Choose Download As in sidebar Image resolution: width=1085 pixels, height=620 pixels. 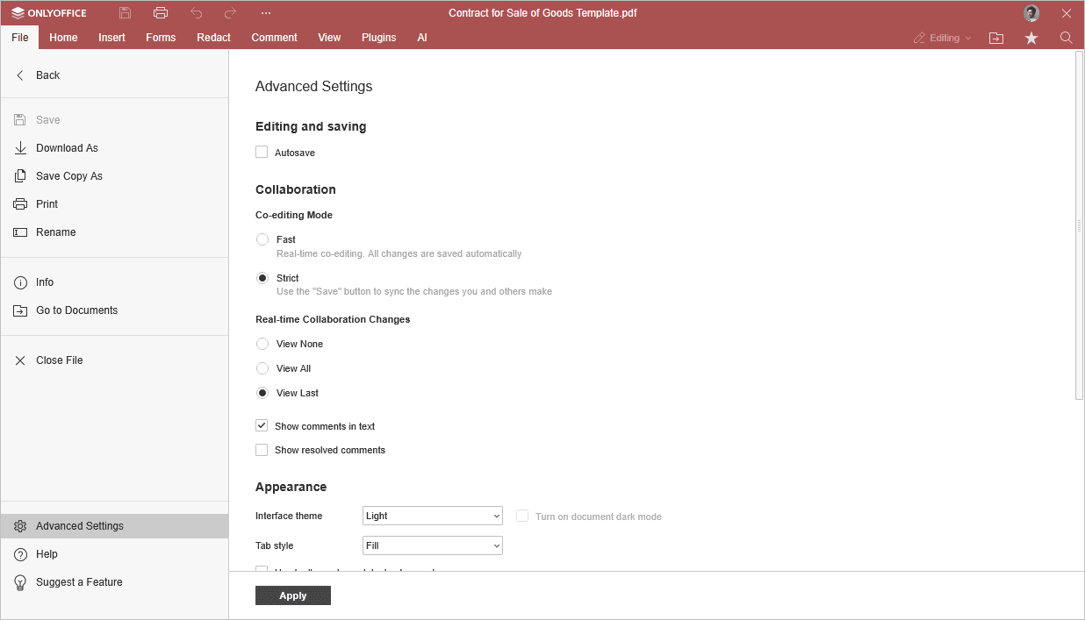[67, 148]
